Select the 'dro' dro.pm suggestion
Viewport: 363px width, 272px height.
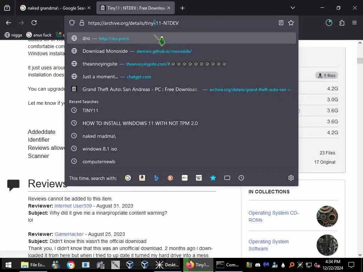(x=181, y=38)
